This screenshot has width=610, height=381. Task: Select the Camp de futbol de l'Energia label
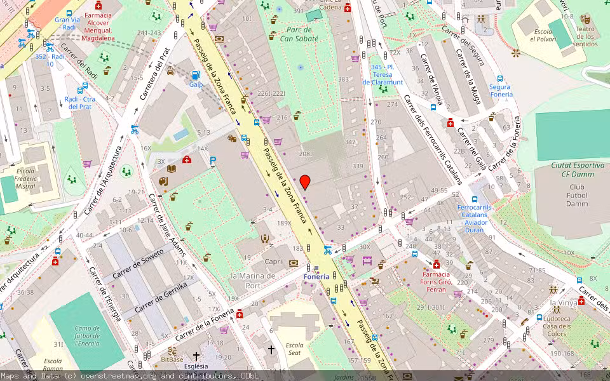(87, 336)
